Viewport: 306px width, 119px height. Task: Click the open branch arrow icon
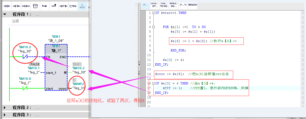point(44,6)
